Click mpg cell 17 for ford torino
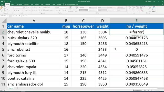The width and height of the screenshot is (164, 92). click(66, 55)
